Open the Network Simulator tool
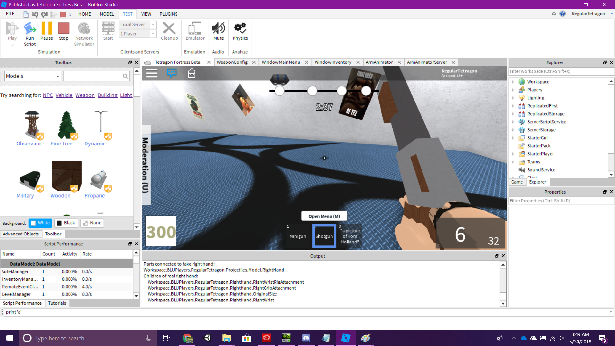Screen dimensions: 615x346 coord(84,32)
